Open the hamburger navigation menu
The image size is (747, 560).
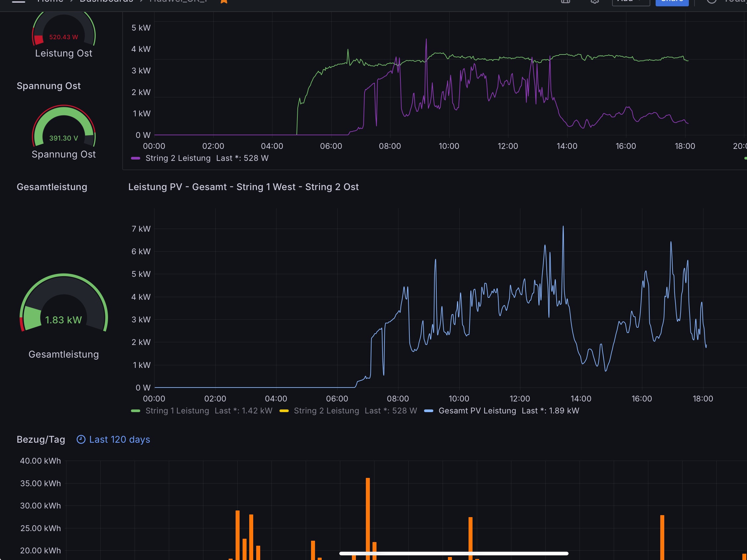point(19,1)
